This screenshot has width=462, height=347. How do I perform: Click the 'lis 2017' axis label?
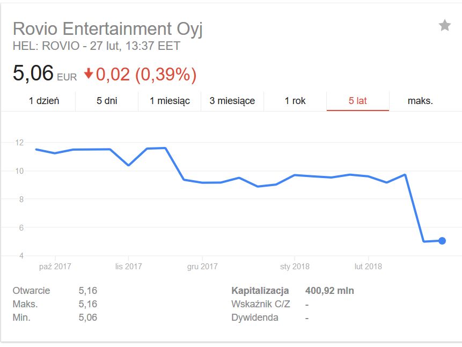coord(129,266)
